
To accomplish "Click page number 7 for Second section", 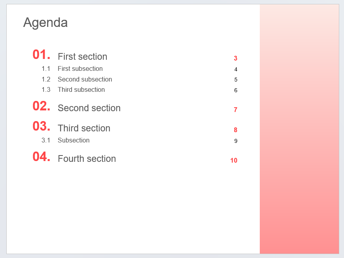I will 235,110.
